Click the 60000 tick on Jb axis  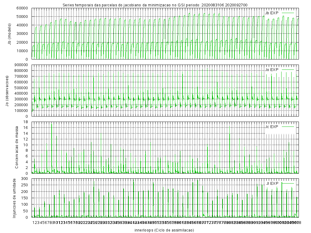point(24,8)
